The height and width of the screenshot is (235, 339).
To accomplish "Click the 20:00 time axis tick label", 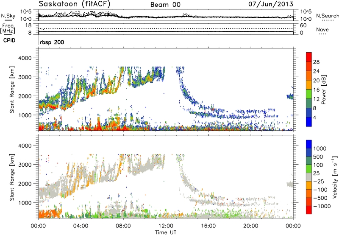I will pyautogui.click(x=251, y=226).
